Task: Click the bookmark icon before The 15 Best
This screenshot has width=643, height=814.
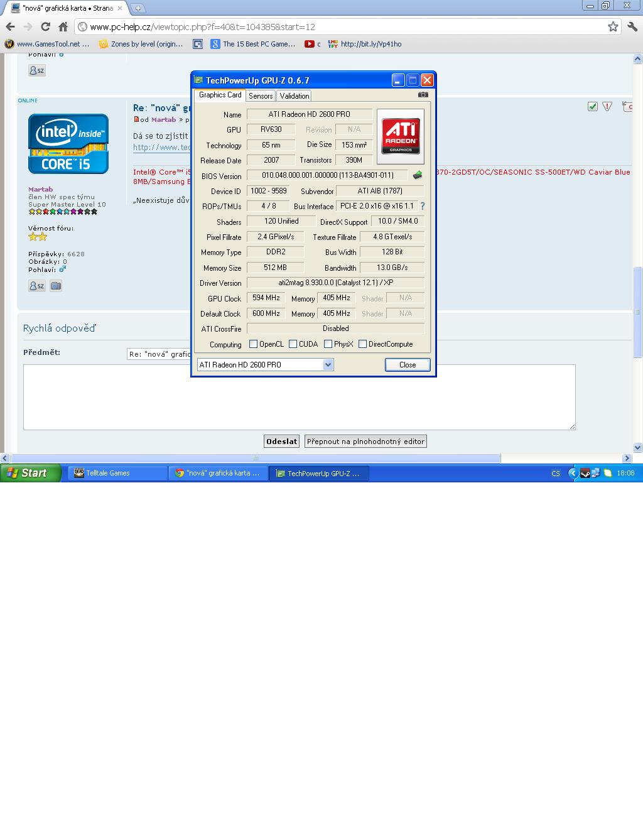Action: (x=198, y=44)
